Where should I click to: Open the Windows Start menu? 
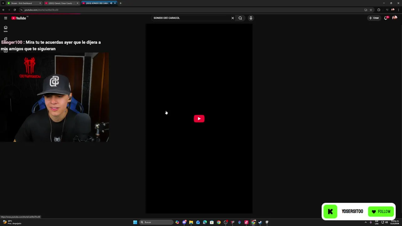135,222
